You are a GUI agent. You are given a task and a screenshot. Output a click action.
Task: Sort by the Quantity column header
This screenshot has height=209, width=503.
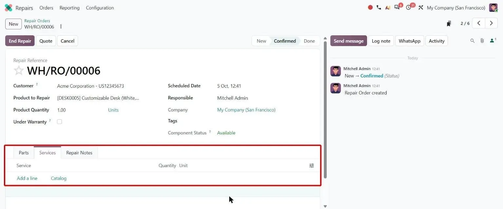click(167, 165)
